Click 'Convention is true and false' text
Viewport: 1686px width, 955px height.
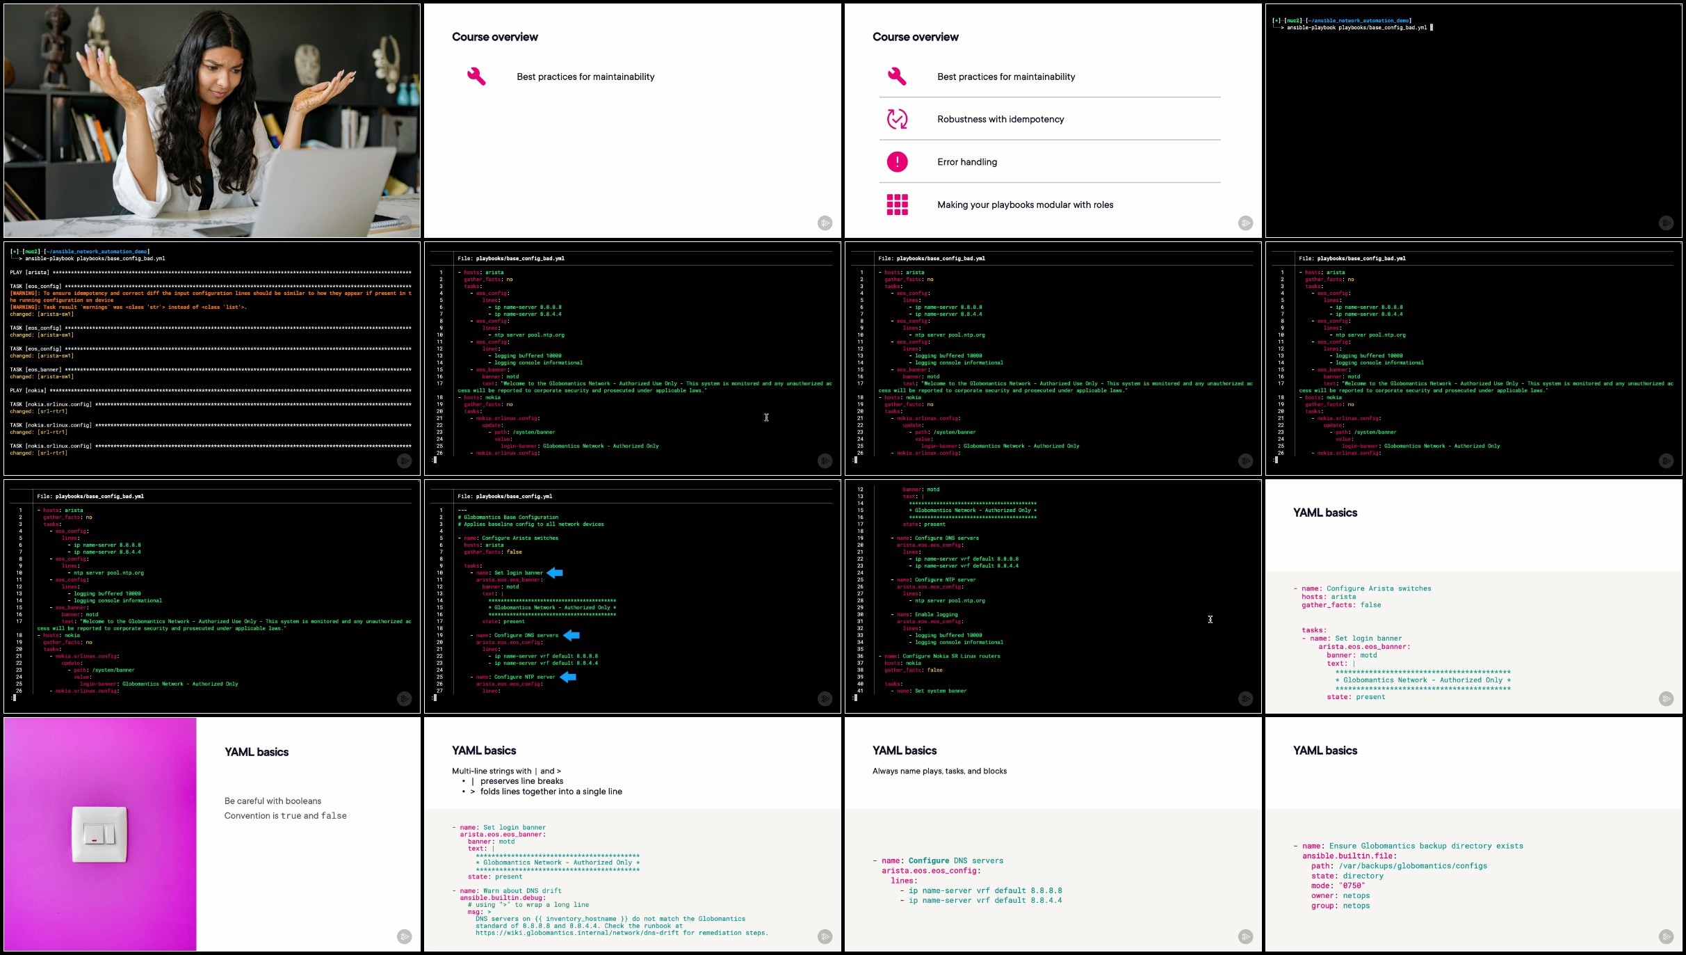[285, 815]
